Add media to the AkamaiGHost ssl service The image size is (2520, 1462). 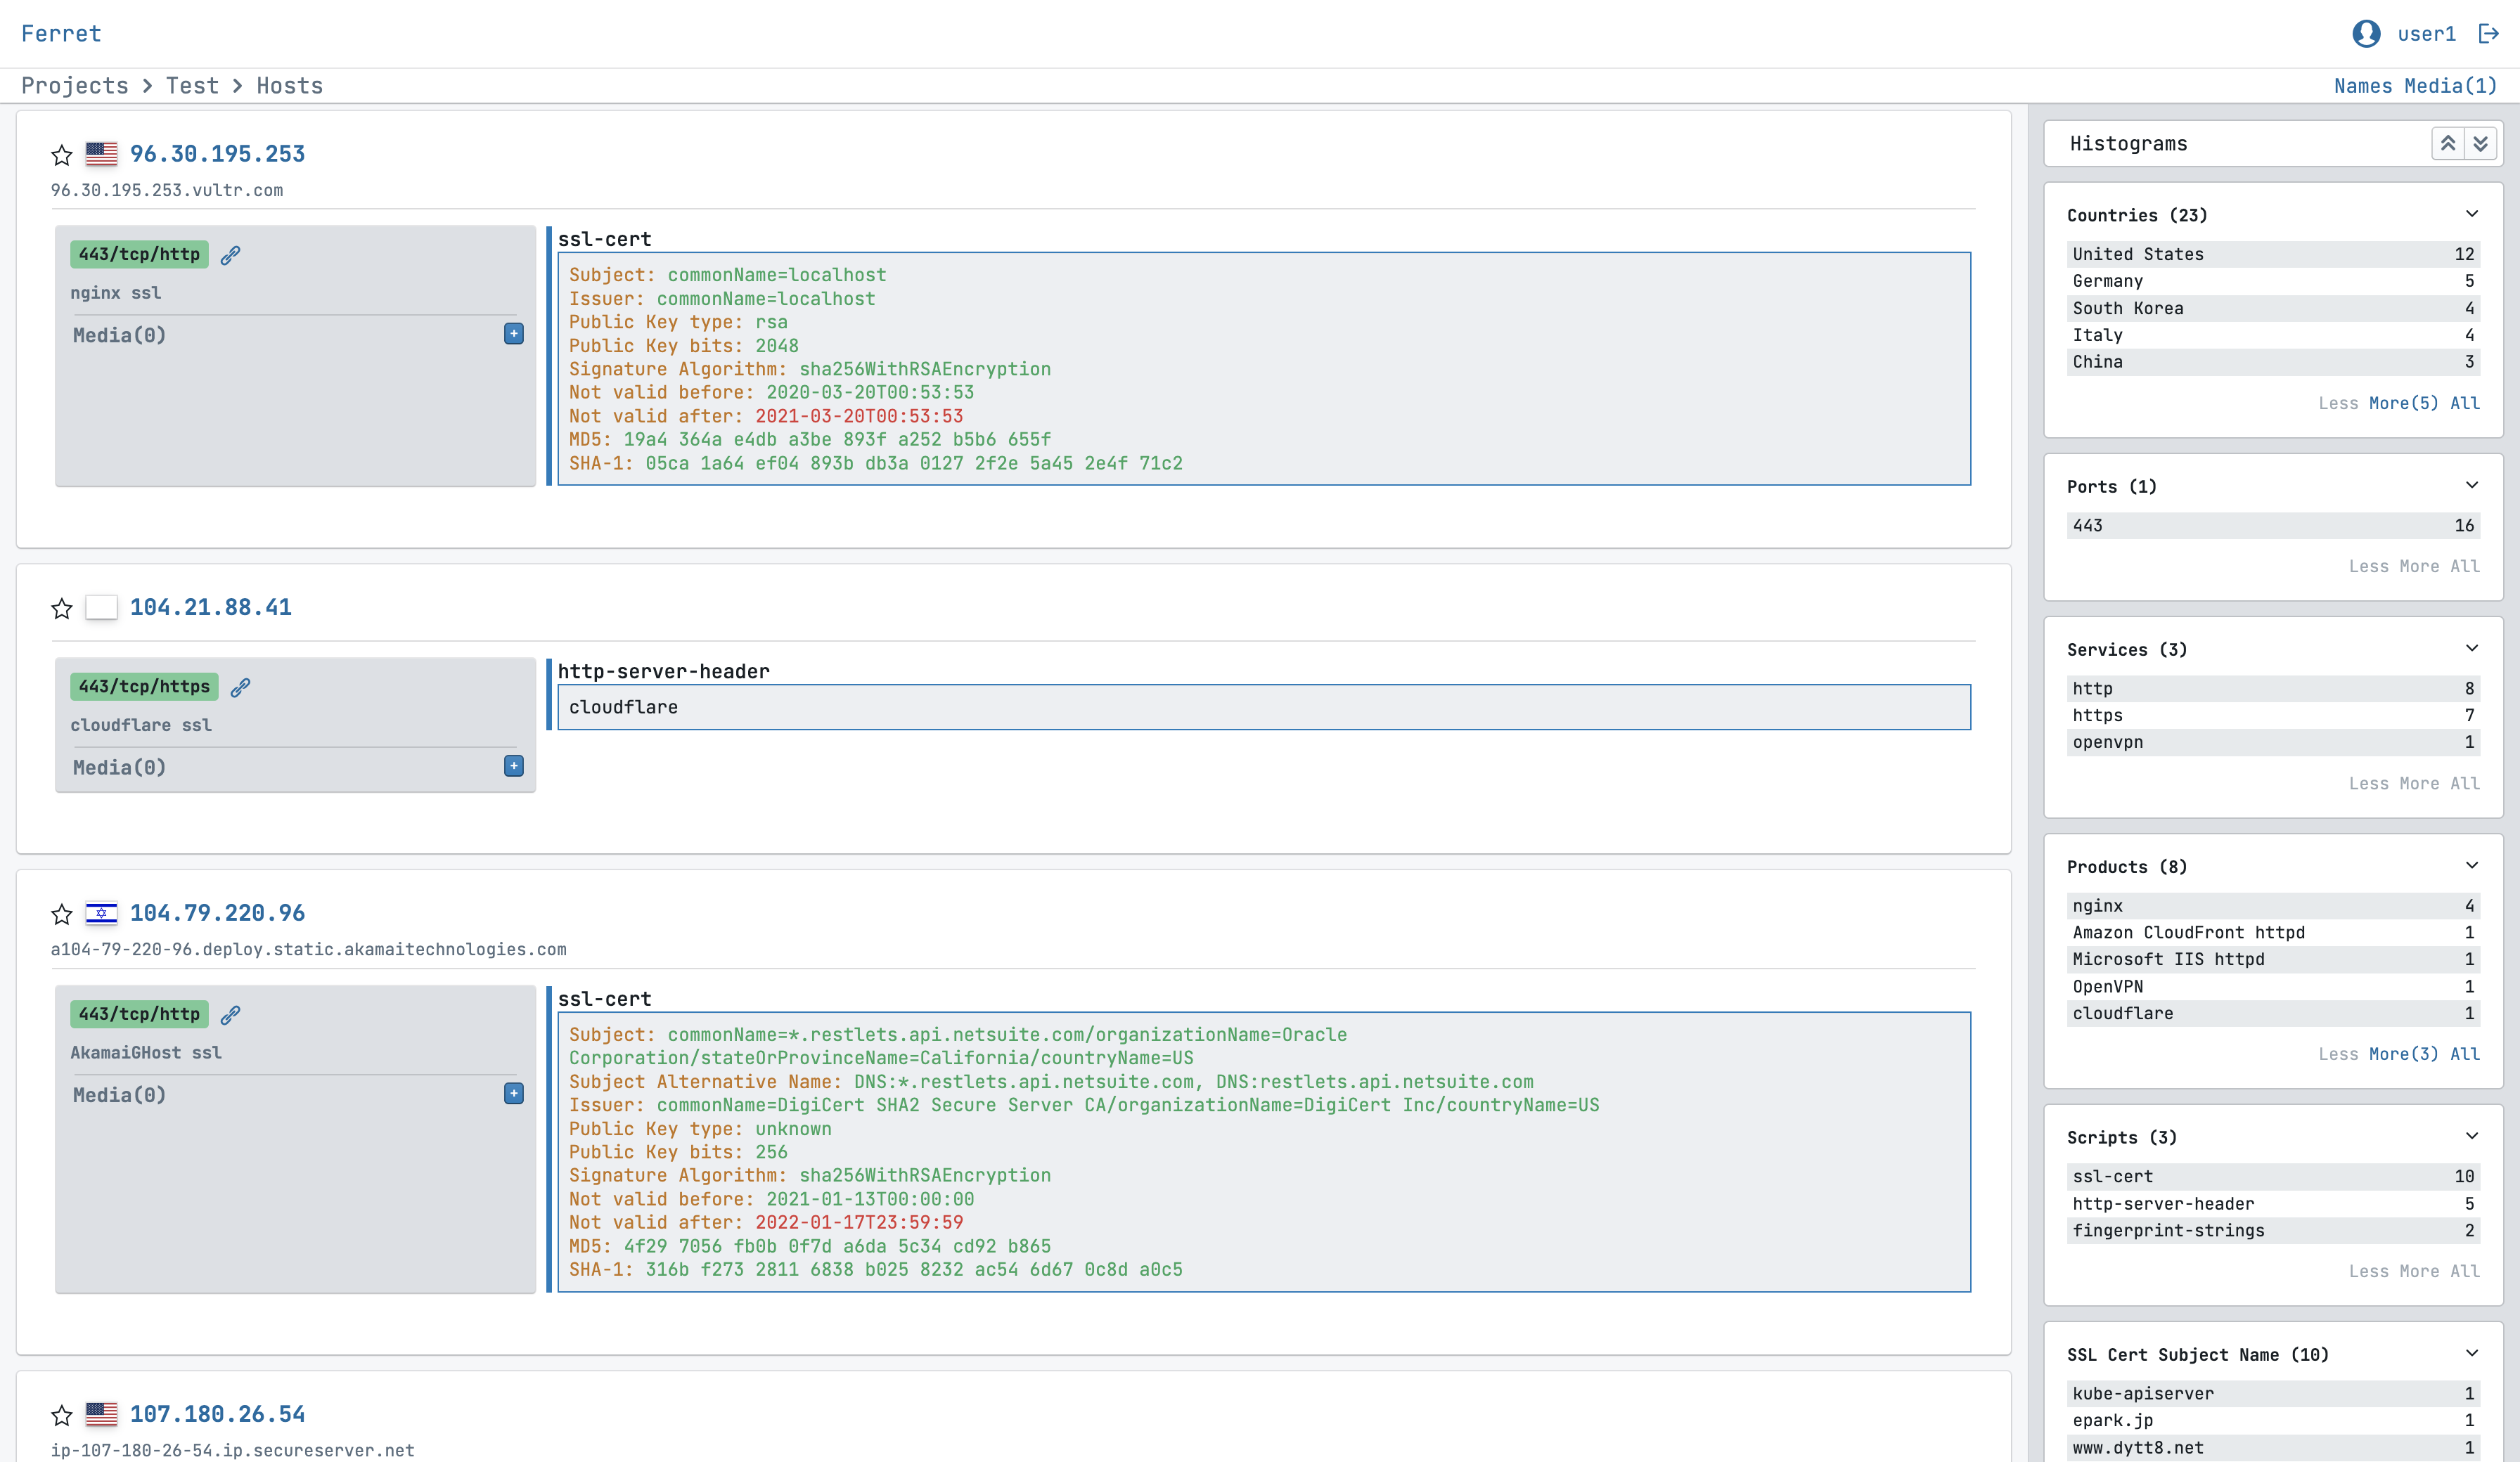(514, 1094)
